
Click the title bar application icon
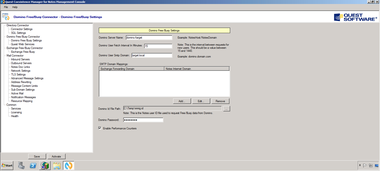point(2,2)
